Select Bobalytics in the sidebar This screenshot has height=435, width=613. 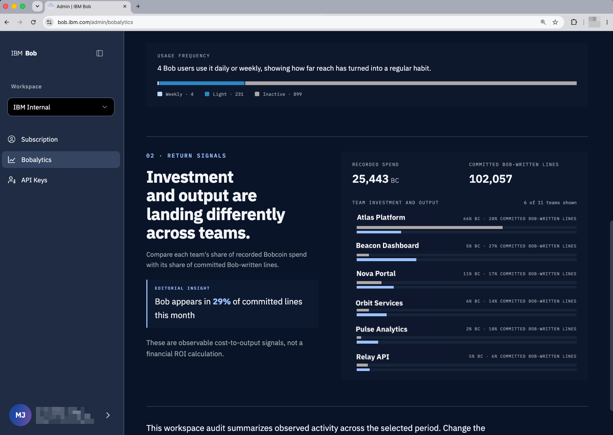pyautogui.click(x=61, y=160)
